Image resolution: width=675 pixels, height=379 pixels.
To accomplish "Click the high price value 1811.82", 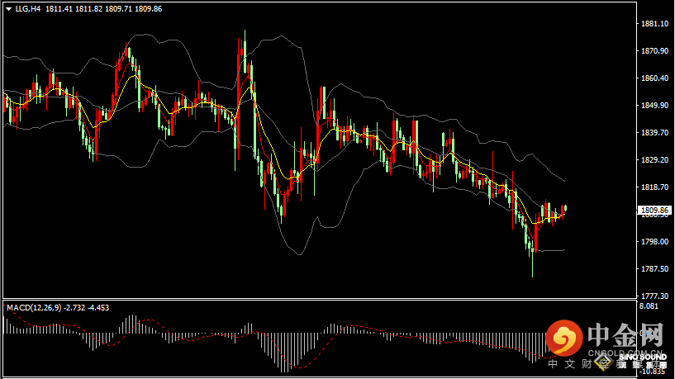I will (x=88, y=8).
